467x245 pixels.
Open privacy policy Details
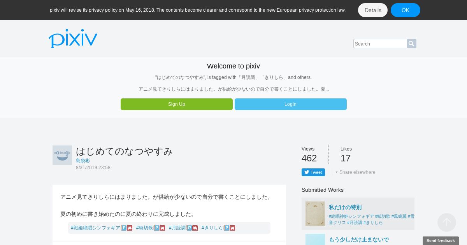pyautogui.click(x=373, y=10)
